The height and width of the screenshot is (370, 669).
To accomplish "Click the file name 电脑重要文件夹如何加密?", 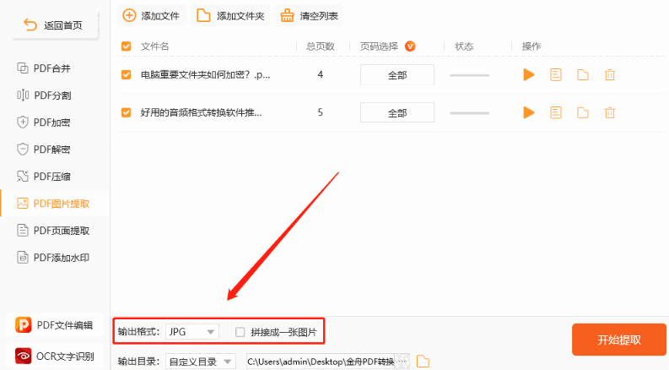I will pos(206,75).
